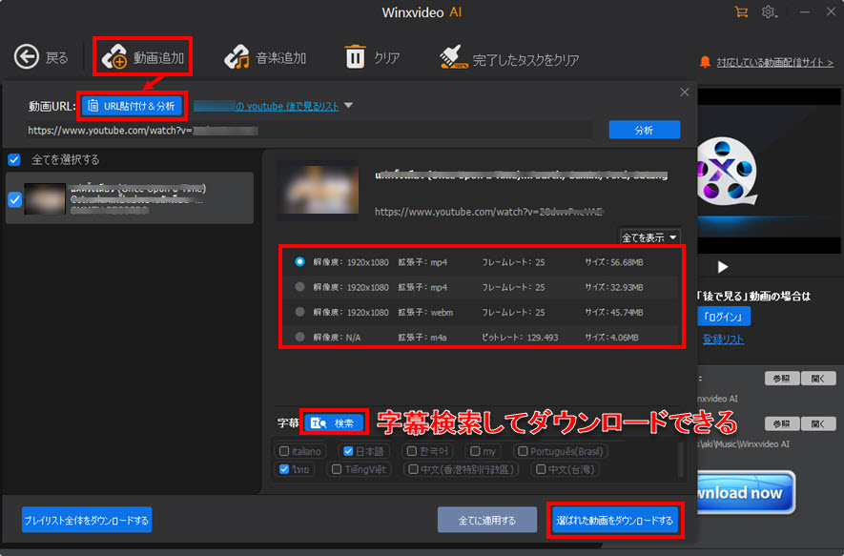This screenshot has width=844, height=556.
Task: Click the クリア trash can icon
Action: pos(356,57)
